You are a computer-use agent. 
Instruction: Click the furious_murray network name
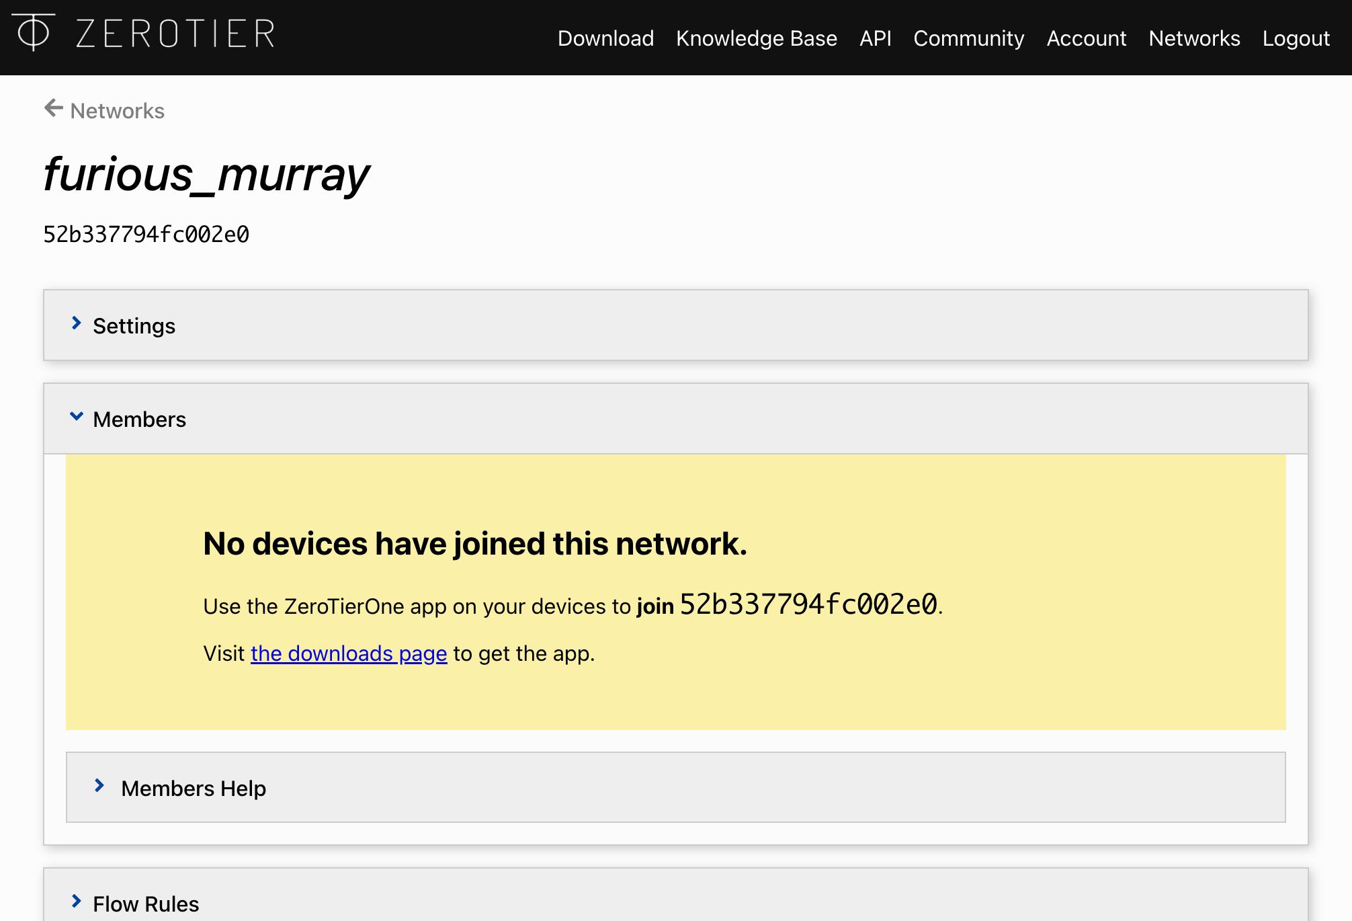(x=206, y=175)
